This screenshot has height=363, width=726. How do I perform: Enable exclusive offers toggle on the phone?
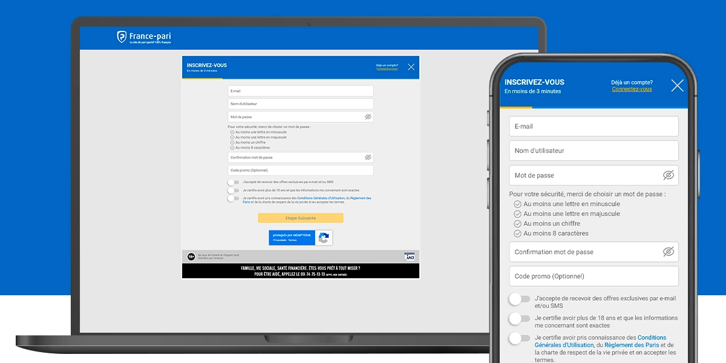[519, 299]
